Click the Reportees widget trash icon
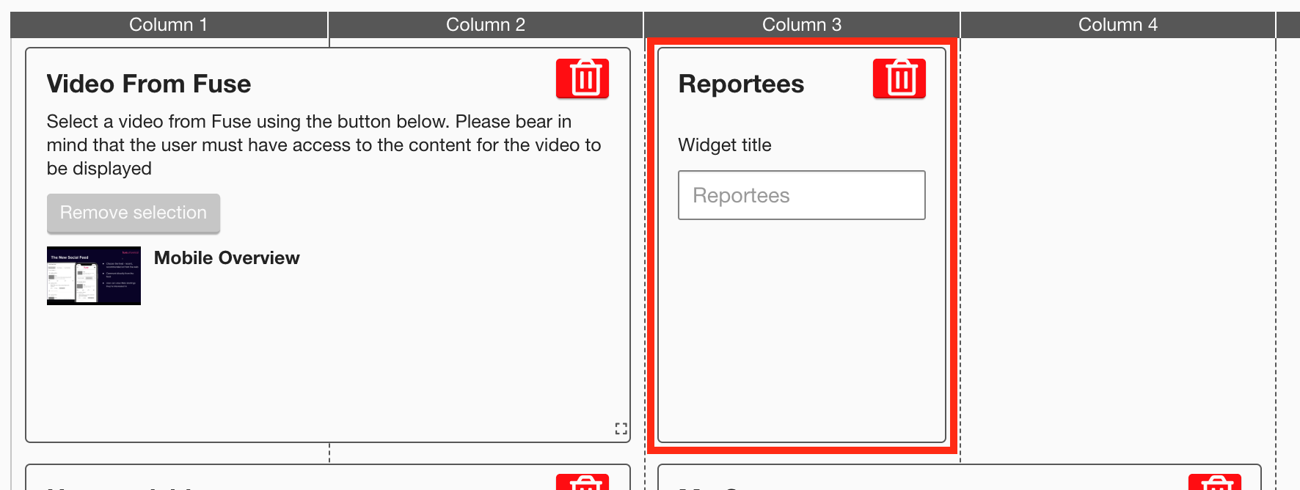 click(899, 78)
